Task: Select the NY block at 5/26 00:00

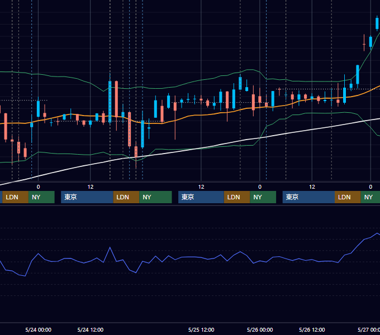Action: 263,197
